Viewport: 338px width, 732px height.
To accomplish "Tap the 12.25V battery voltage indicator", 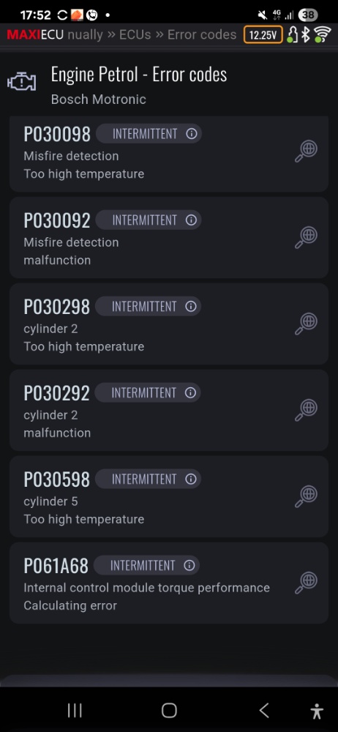I will click(263, 34).
